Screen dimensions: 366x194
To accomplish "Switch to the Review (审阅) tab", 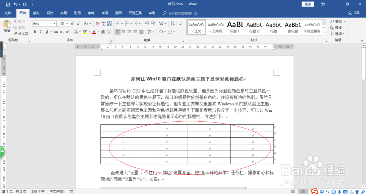I will [x=105, y=13].
